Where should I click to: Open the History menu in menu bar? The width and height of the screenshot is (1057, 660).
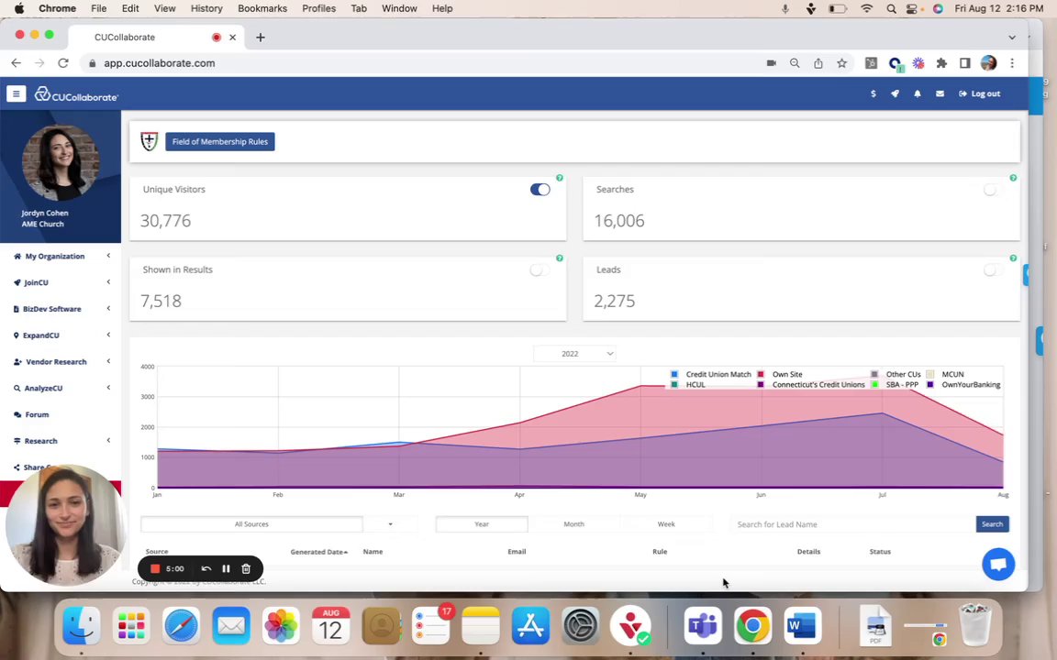pos(206,8)
